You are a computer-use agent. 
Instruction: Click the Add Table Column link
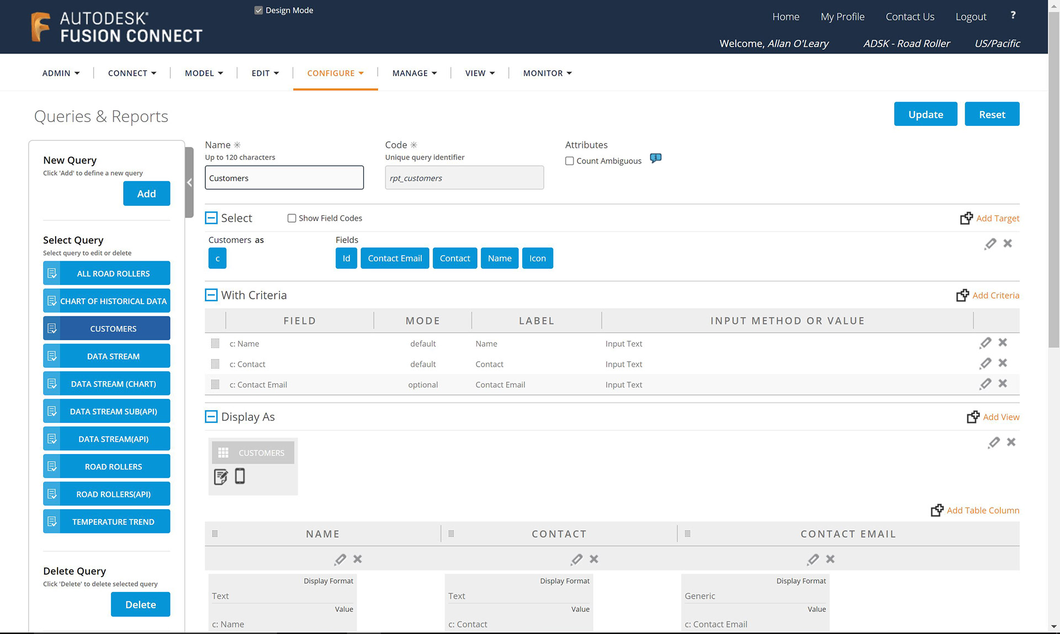(982, 510)
